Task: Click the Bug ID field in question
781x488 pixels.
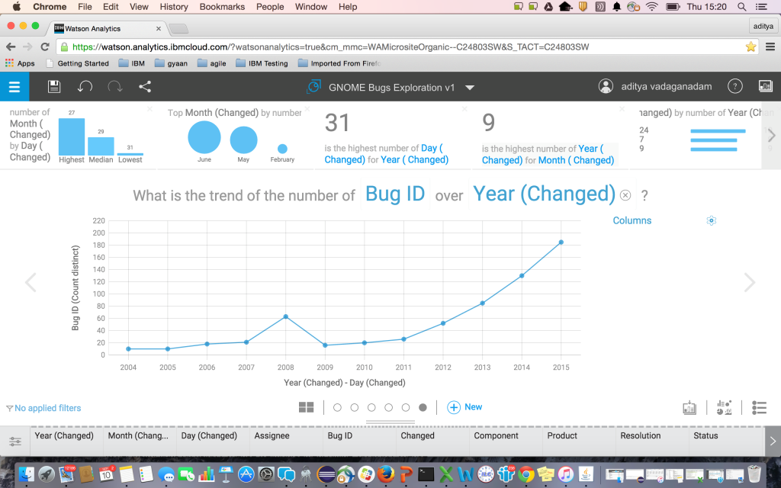Action: (394, 194)
